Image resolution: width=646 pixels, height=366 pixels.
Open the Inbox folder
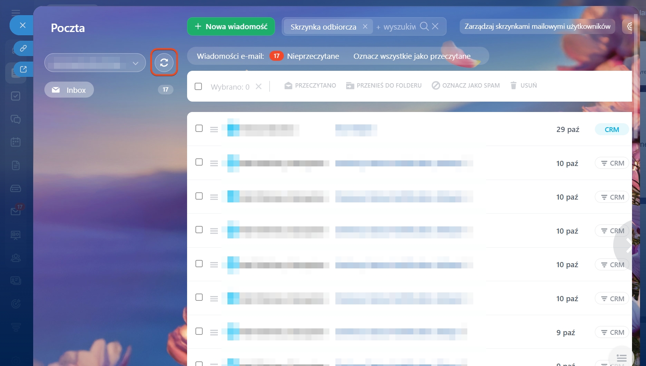(69, 90)
